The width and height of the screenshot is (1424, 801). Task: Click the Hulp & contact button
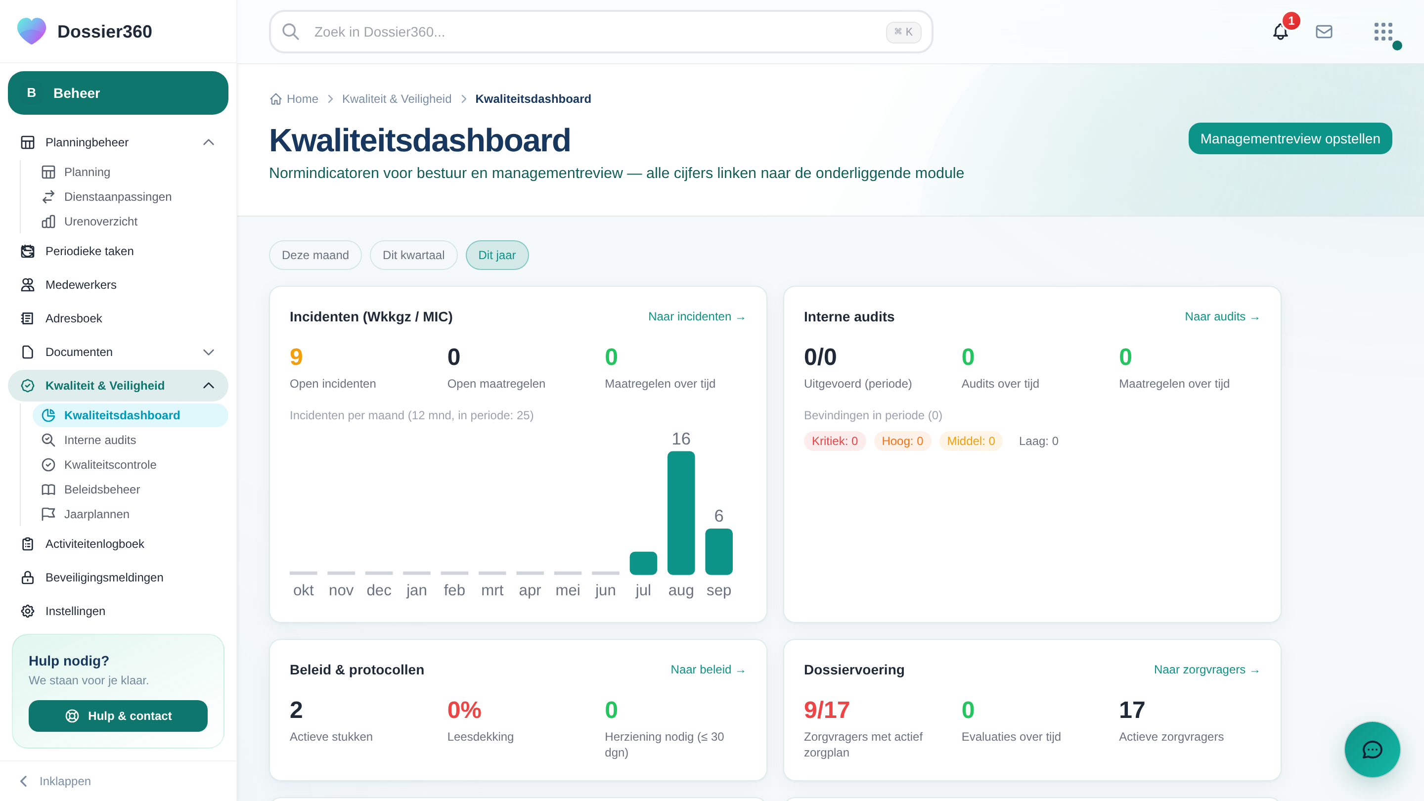click(118, 716)
